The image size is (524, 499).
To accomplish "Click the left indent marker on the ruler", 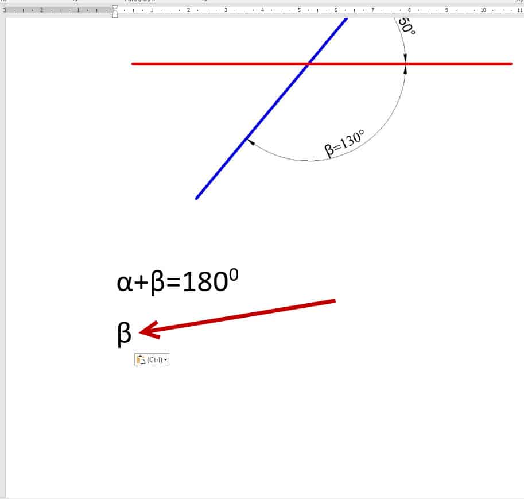I will (x=115, y=16).
